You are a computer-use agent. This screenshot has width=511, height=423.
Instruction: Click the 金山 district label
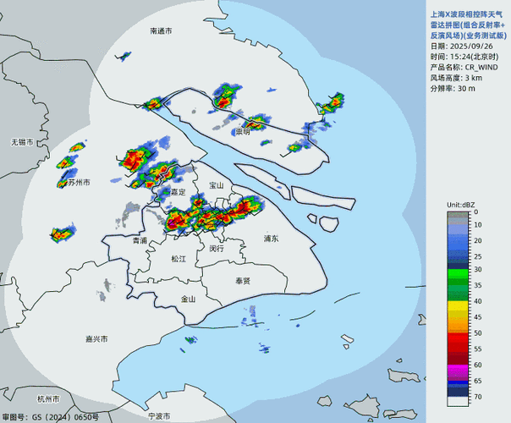[x=188, y=299]
